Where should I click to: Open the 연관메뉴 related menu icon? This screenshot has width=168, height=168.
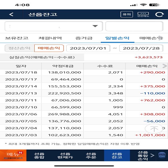tap(143, 15)
